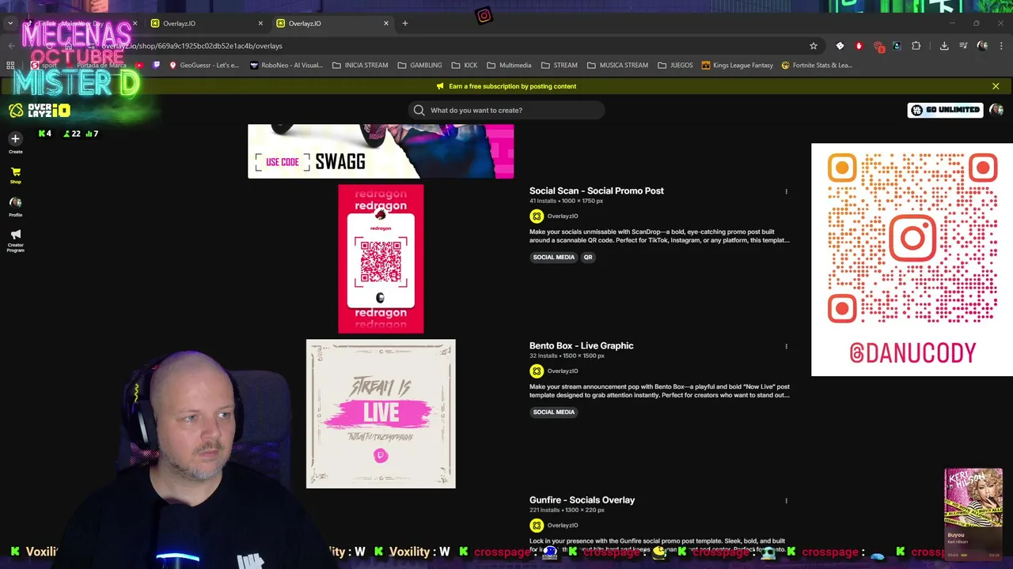This screenshot has width=1013, height=569.
Task: Open the user avatar at top right
Action: tap(996, 110)
